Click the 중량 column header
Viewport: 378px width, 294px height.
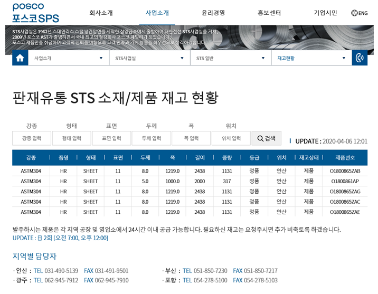227,158
